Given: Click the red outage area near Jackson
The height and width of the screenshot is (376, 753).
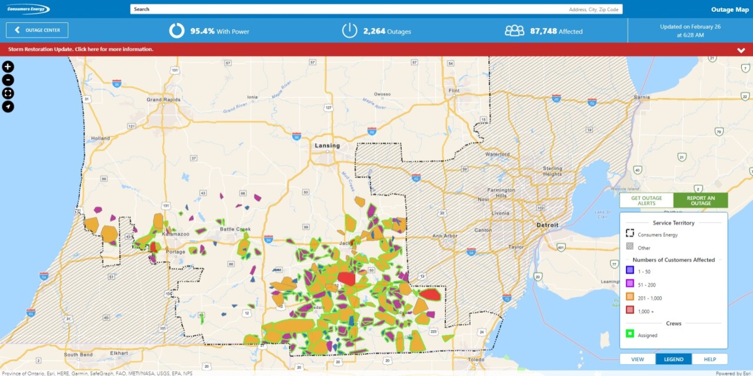Looking at the screenshot, I should point(346,278).
